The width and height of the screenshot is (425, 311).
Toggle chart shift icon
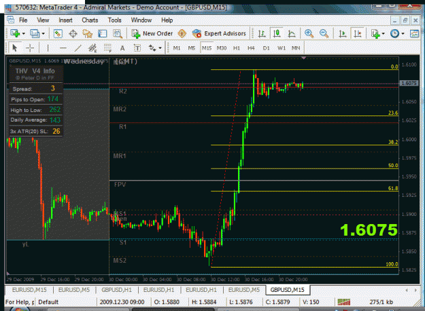tap(358, 33)
